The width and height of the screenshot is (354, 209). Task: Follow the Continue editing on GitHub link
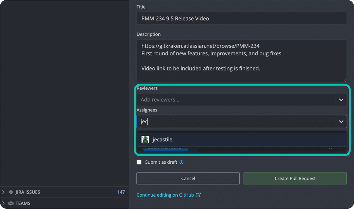(165, 195)
